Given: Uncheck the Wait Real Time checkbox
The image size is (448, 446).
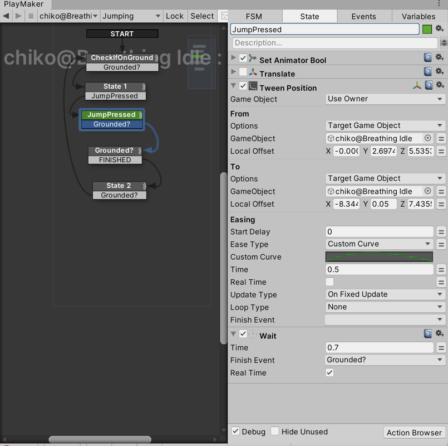Looking at the screenshot, I should 329,372.
